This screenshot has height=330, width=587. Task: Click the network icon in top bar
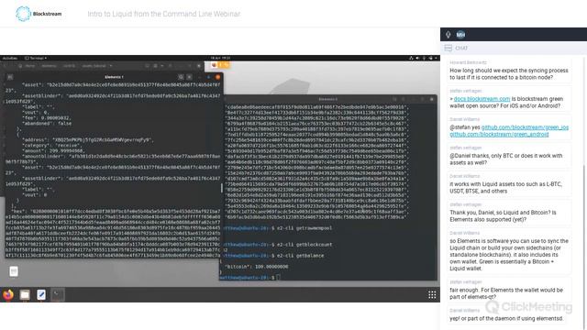(411, 58)
